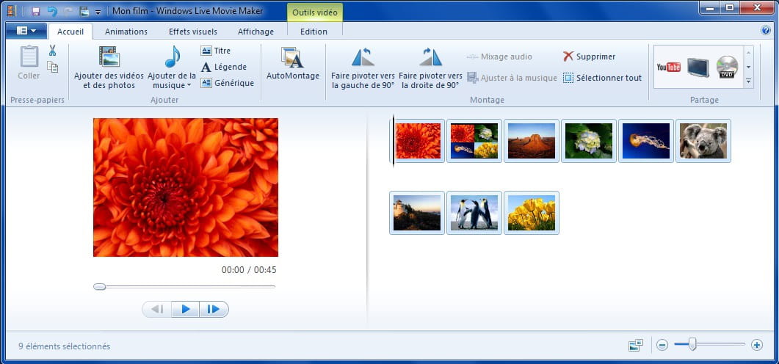Viewport: 779px width, 364px height.
Task: Click Sélectionner tout
Action: tap(602, 78)
